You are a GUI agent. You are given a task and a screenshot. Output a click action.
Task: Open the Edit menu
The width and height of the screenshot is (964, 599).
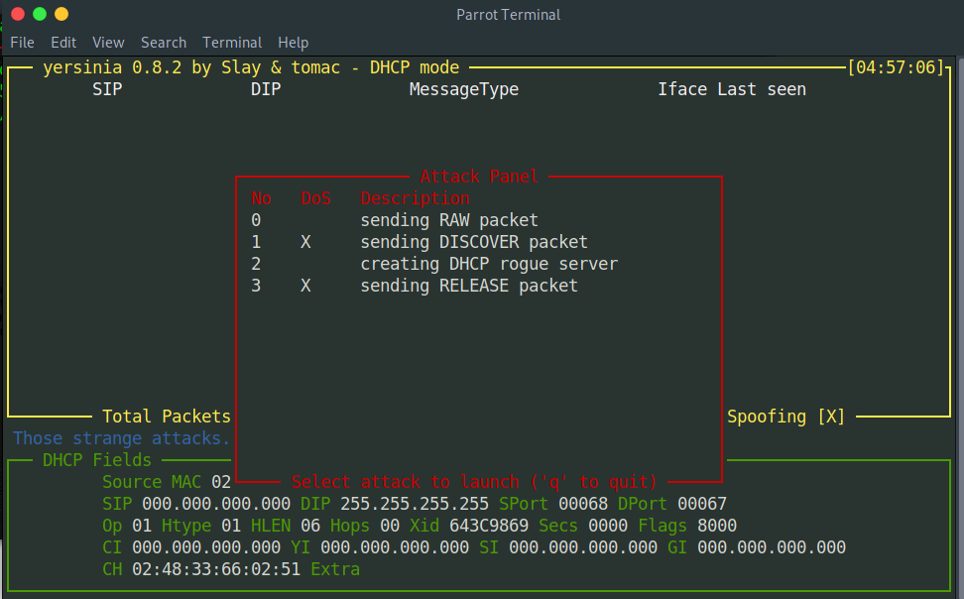[63, 43]
